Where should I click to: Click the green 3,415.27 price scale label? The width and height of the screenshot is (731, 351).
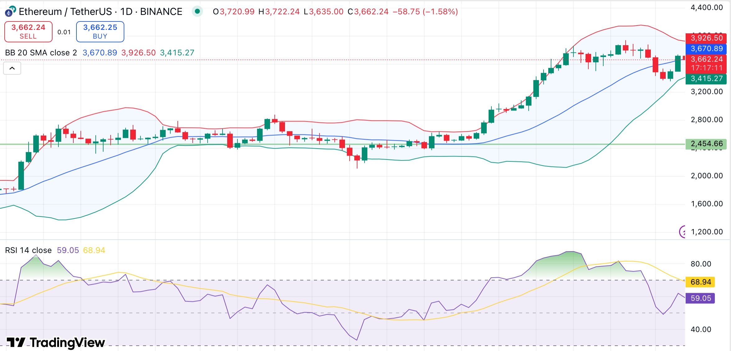(x=706, y=78)
